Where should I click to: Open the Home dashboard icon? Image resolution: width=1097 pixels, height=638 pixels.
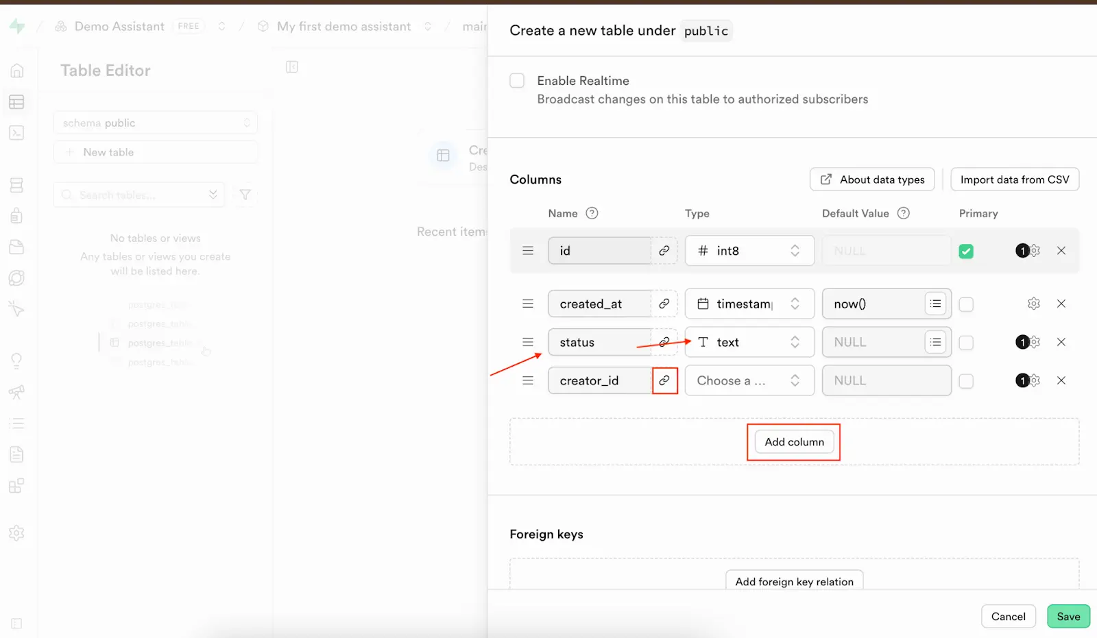click(x=16, y=70)
